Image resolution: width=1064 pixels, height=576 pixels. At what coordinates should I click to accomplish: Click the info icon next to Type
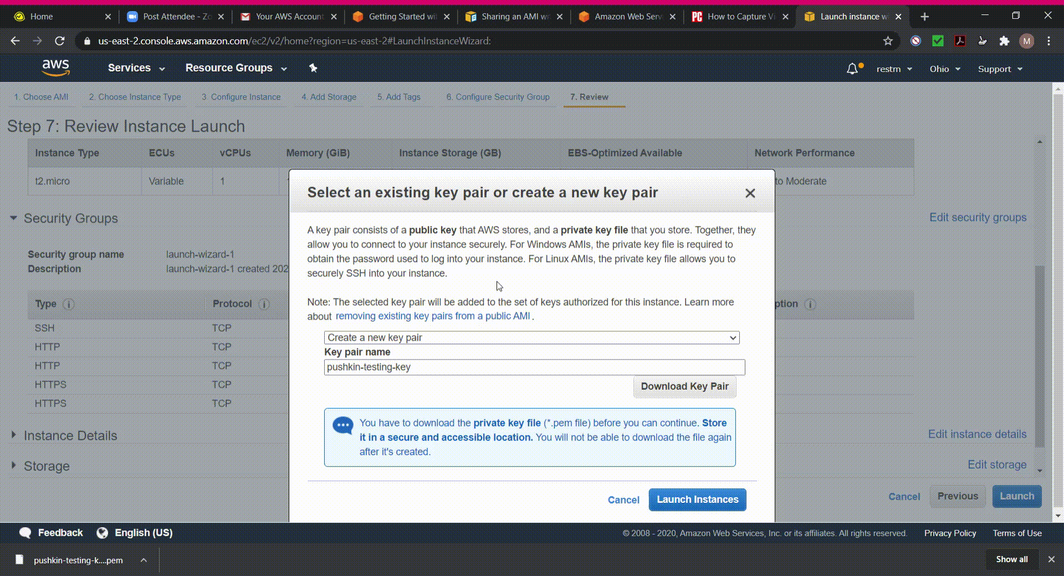(x=69, y=304)
